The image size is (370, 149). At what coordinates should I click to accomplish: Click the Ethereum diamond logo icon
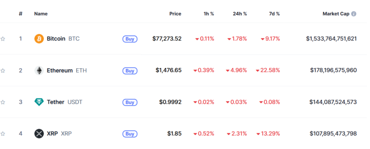click(39, 71)
